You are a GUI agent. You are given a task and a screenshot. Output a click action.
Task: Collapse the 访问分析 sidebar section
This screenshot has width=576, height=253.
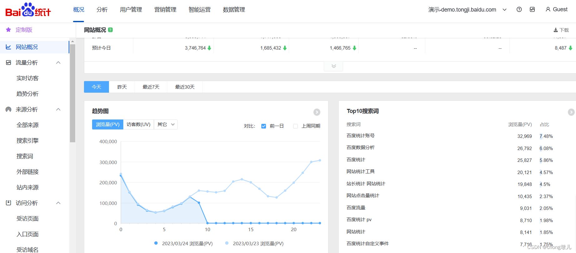pos(58,203)
